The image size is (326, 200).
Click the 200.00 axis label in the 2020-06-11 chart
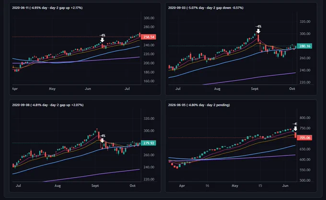coord(149,63)
